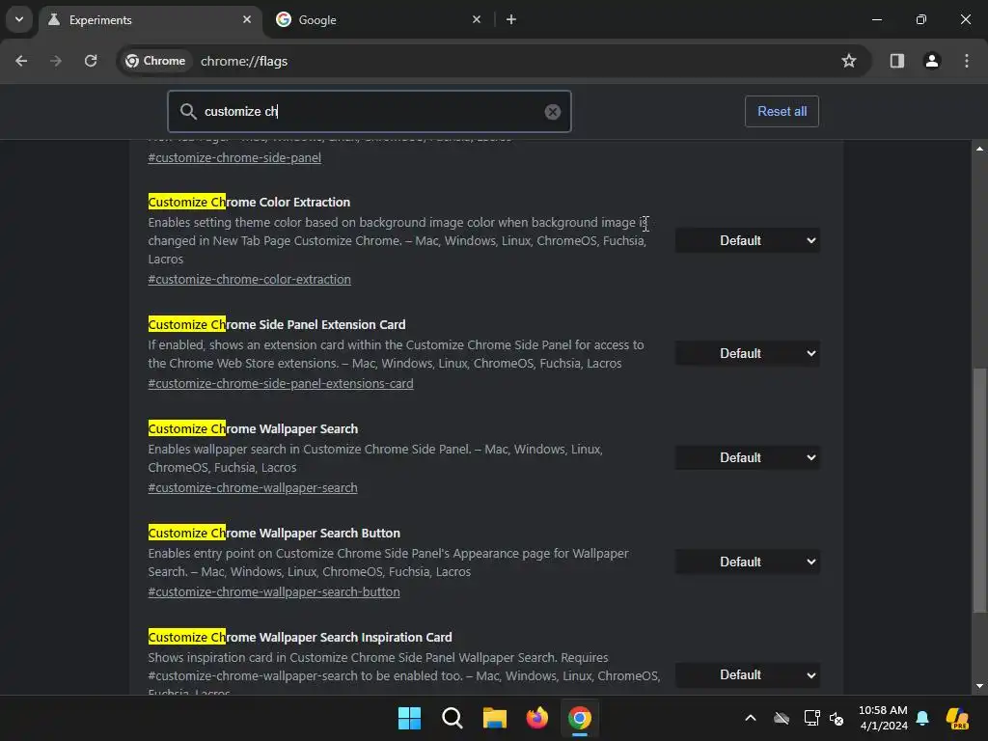Open #customize-chrome-wallpaper-search-button link
This screenshot has height=741, width=988.
coord(273,592)
